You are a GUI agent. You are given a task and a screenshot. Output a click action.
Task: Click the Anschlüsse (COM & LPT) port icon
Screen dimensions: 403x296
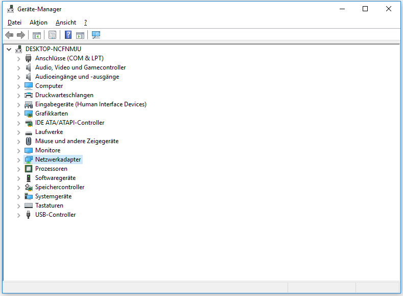click(x=28, y=58)
